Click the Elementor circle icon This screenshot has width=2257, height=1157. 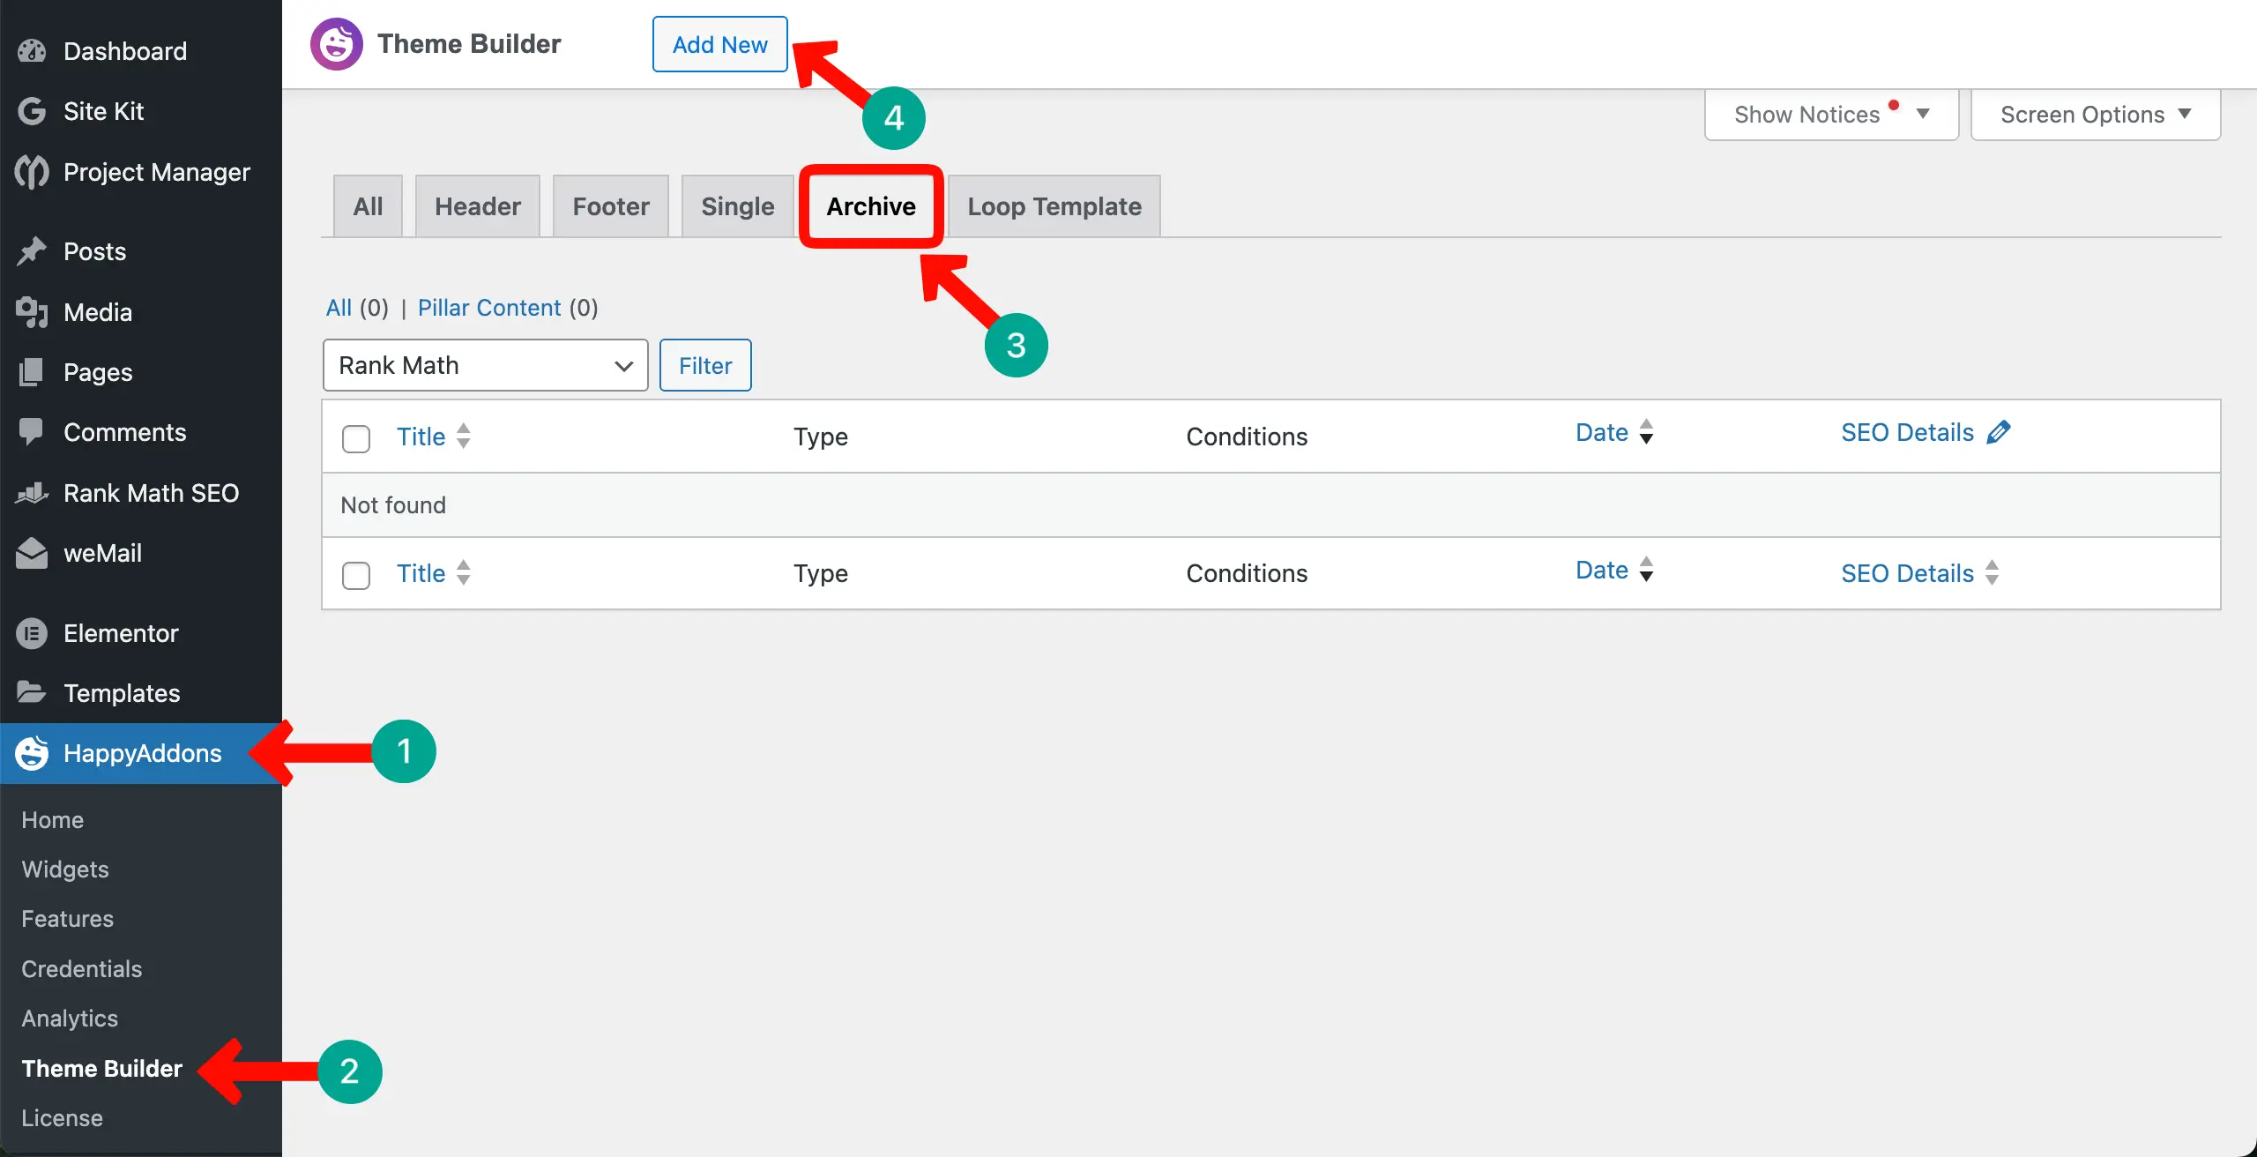pyautogui.click(x=32, y=633)
